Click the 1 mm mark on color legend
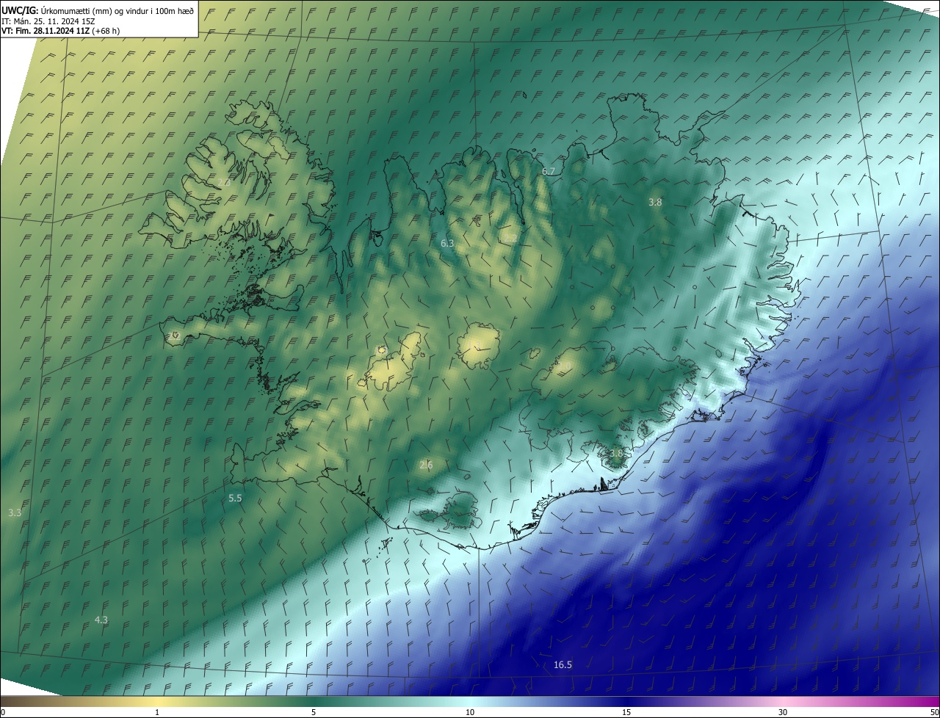 pyautogui.click(x=157, y=712)
